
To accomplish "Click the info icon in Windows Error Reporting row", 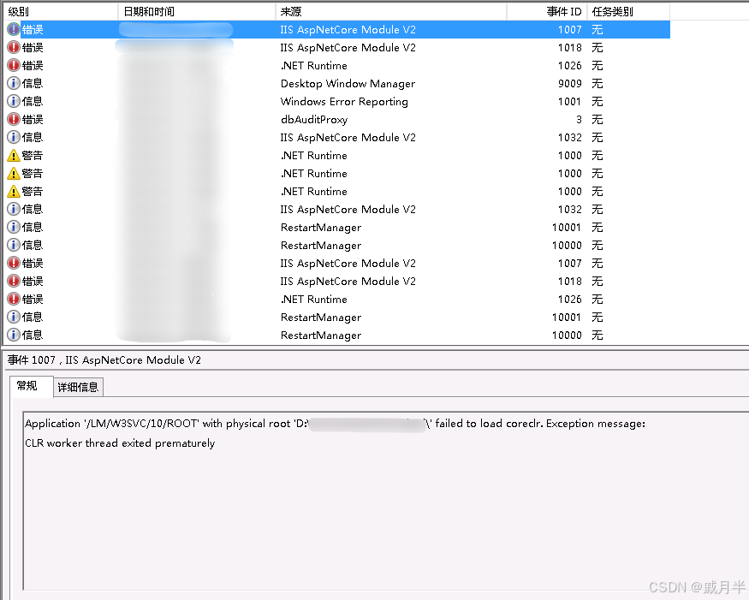I will coord(14,101).
